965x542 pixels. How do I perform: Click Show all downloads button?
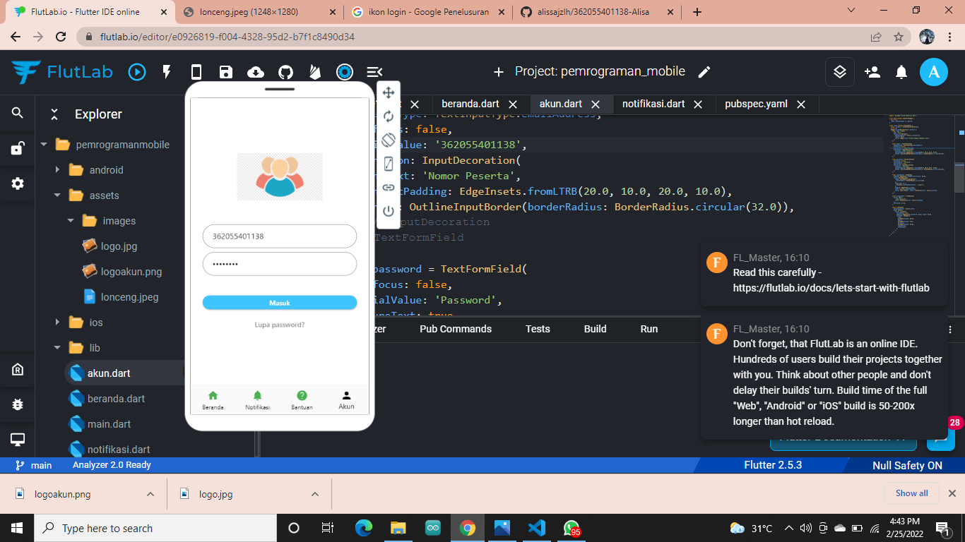tap(912, 493)
